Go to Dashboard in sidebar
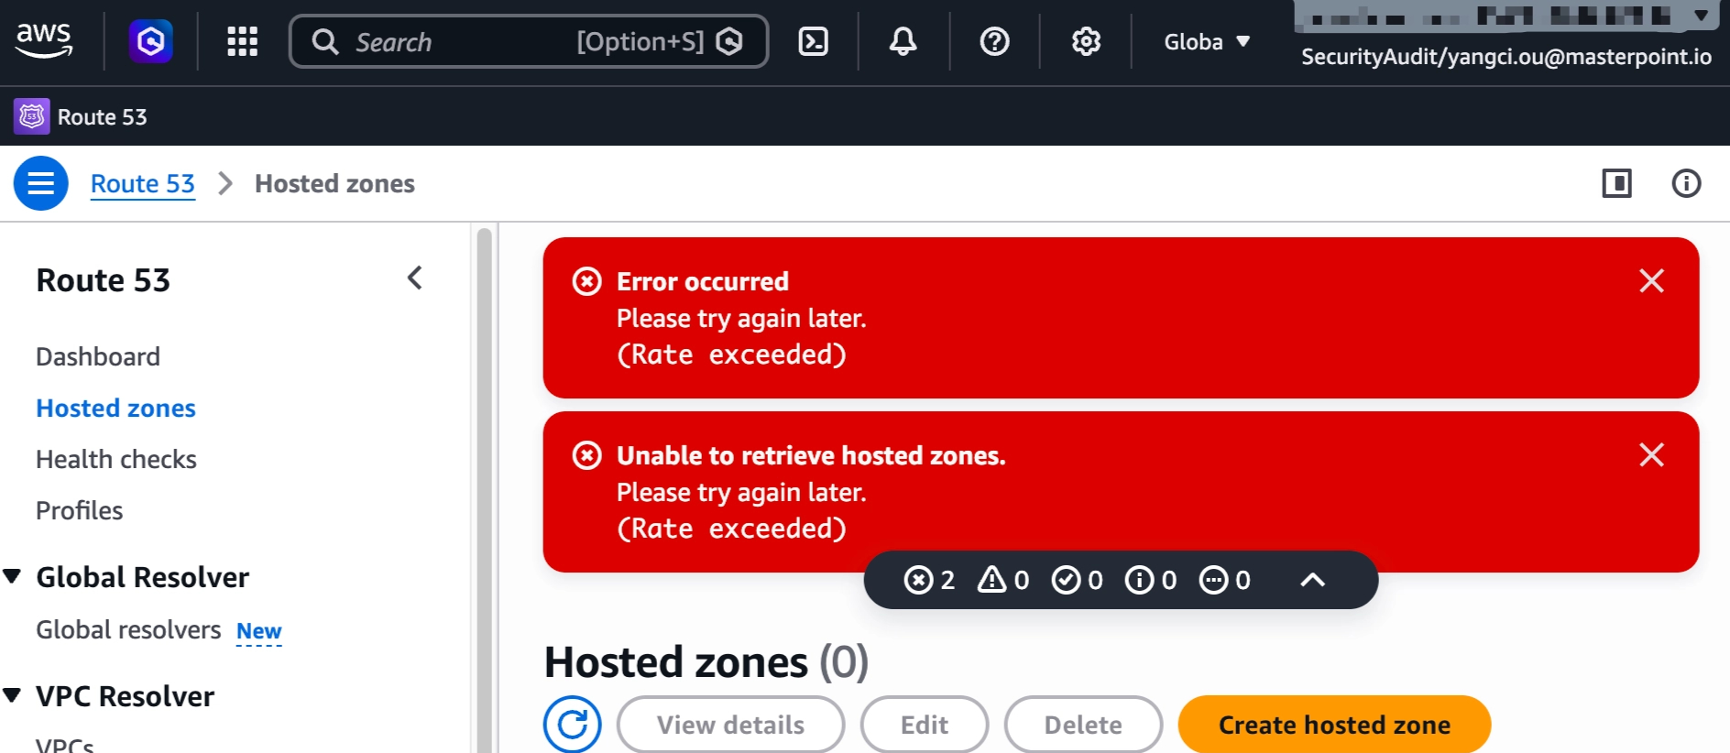This screenshot has height=753, width=1730. (x=98, y=356)
